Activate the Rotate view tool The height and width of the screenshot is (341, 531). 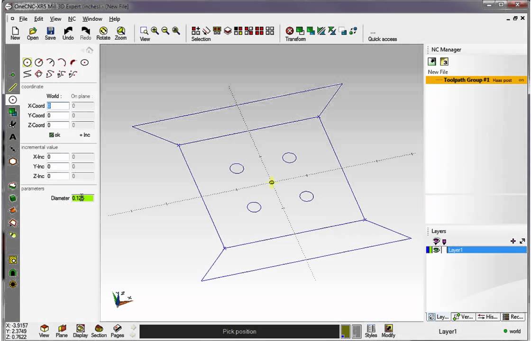103,34
